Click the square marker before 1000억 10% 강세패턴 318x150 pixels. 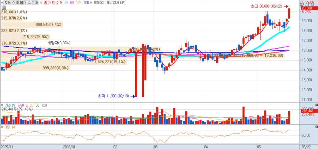(x=91, y=3)
